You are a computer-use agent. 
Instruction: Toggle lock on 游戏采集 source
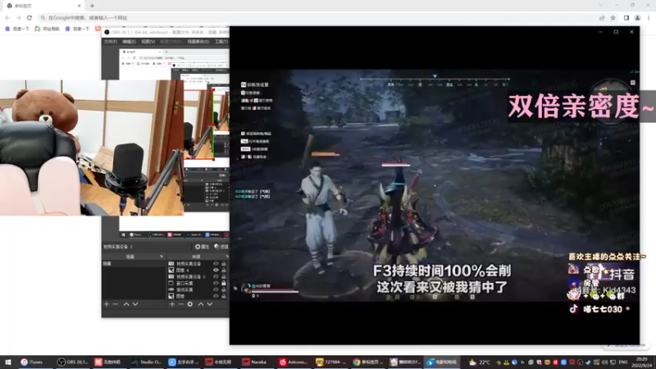pyautogui.click(x=224, y=289)
